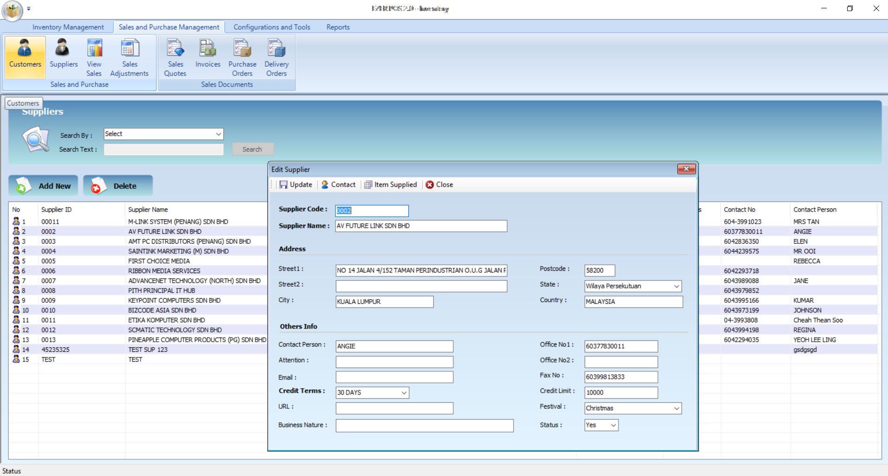This screenshot has width=888, height=476.
Task: Click the Postcode field
Action: [x=600, y=270]
